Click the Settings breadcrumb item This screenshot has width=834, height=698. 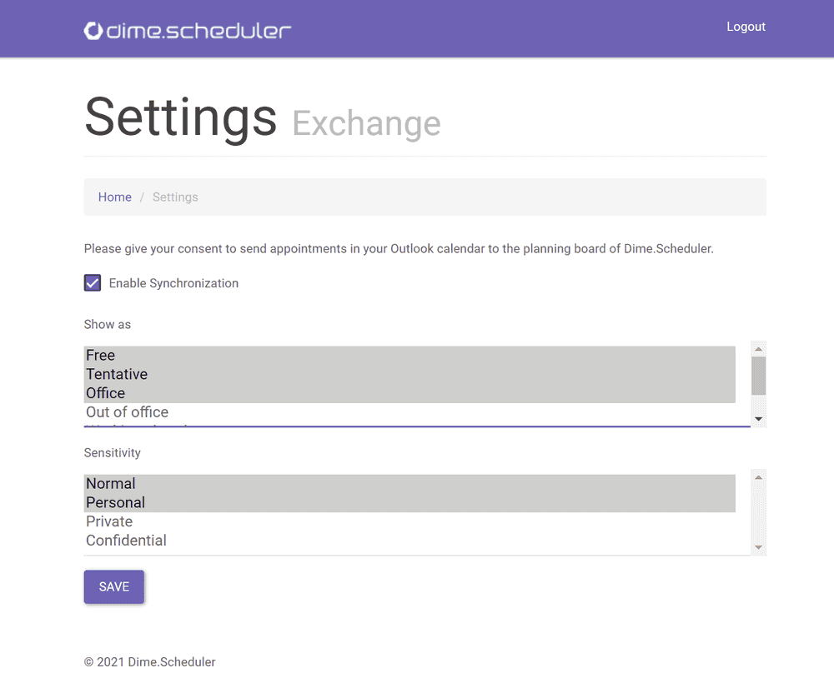175,197
